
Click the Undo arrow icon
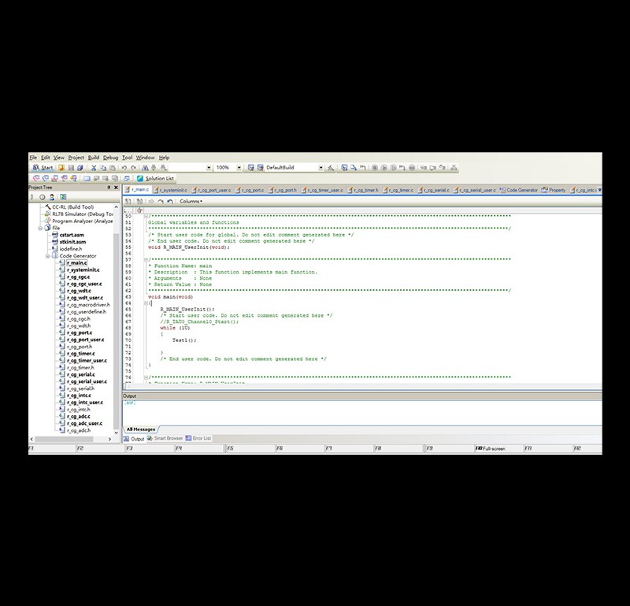pos(124,168)
